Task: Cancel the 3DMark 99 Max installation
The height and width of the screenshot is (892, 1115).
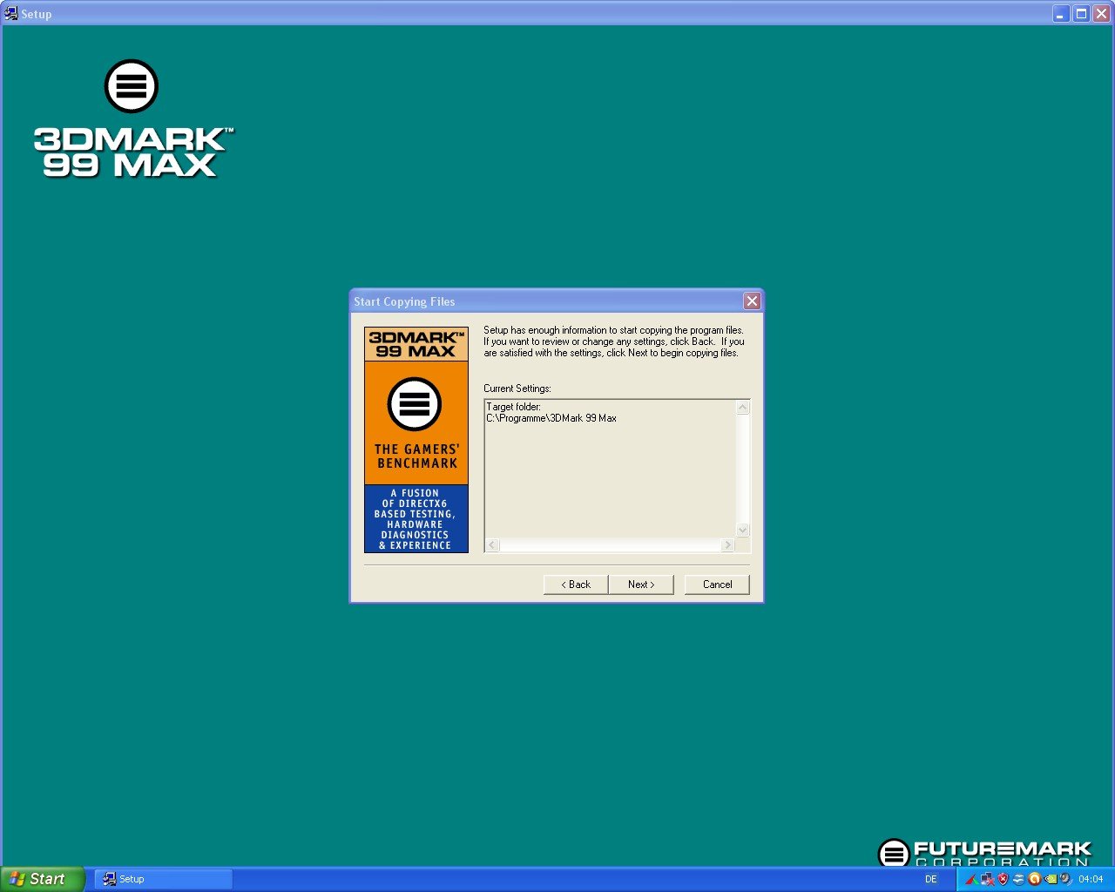Action: tap(717, 585)
